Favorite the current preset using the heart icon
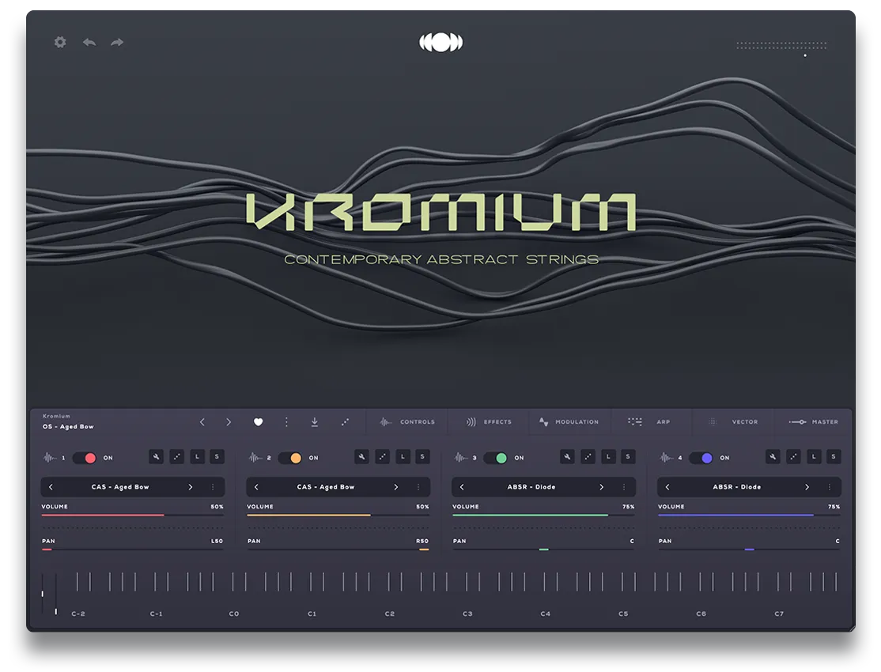The width and height of the screenshot is (881, 672). pyautogui.click(x=259, y=422)
